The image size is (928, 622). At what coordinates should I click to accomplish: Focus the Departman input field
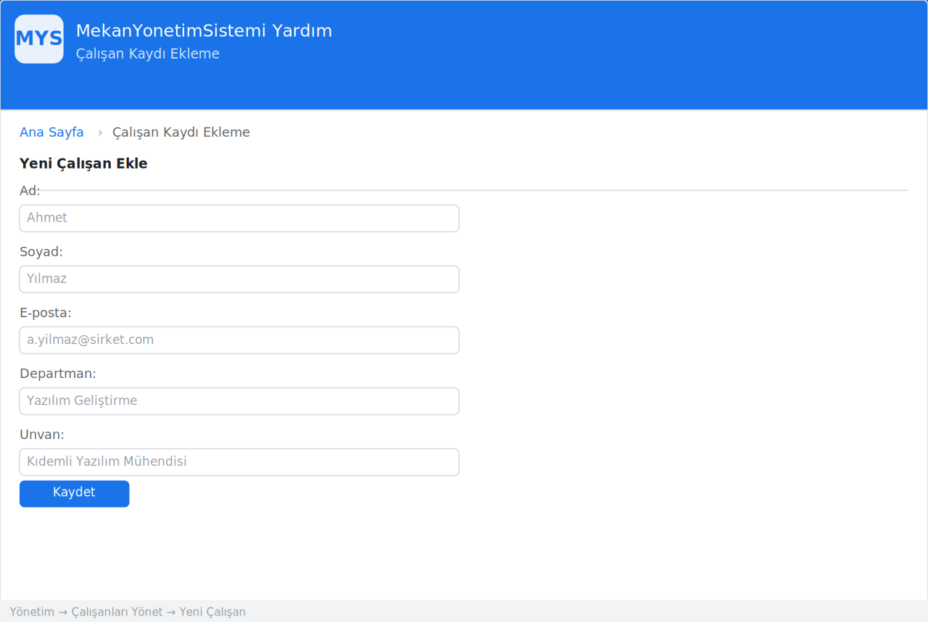(239, 400)
